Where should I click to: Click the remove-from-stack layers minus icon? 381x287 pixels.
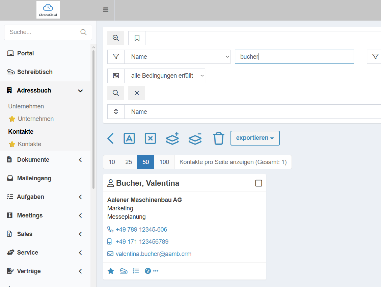click(x=195, y=139)
